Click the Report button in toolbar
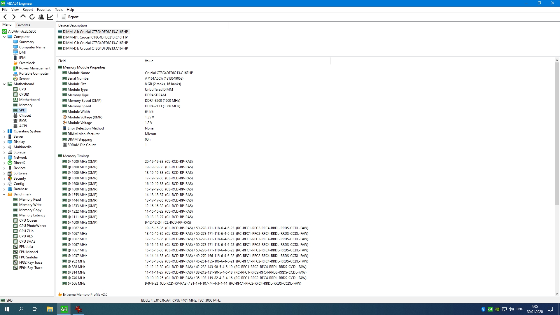This screenshot has width=560, height=315. click(70, 17)
